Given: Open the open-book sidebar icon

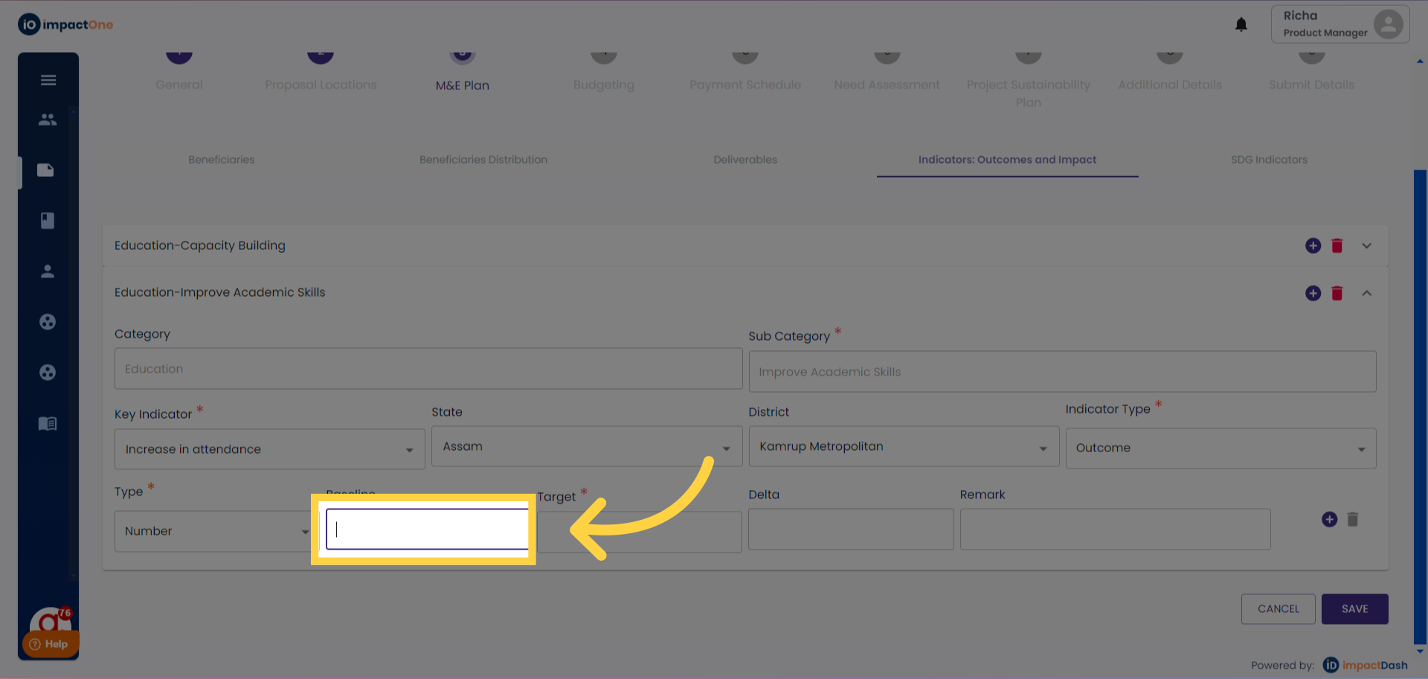Looking at the screenshot, I should (x=48, y=424).
